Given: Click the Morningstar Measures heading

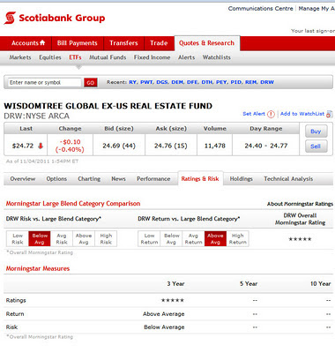Looking at the screenshot, I should tap(38, 268).
